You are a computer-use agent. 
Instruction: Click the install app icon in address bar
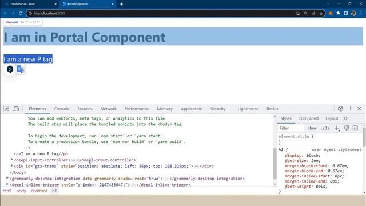coord(298,13)
